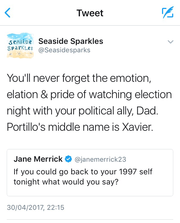
Task: Visit the @Seasidesparks handle
Action: pyautogui.click(x=64, y=50)
